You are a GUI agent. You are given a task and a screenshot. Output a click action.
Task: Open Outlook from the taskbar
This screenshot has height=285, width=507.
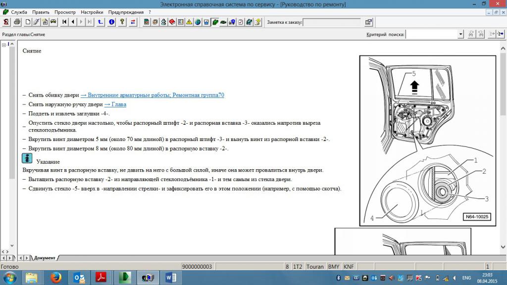click(79, 278)
